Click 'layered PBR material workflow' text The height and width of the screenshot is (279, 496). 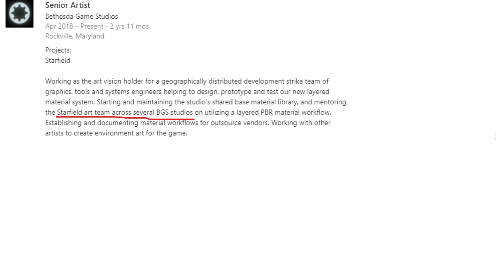283,112
